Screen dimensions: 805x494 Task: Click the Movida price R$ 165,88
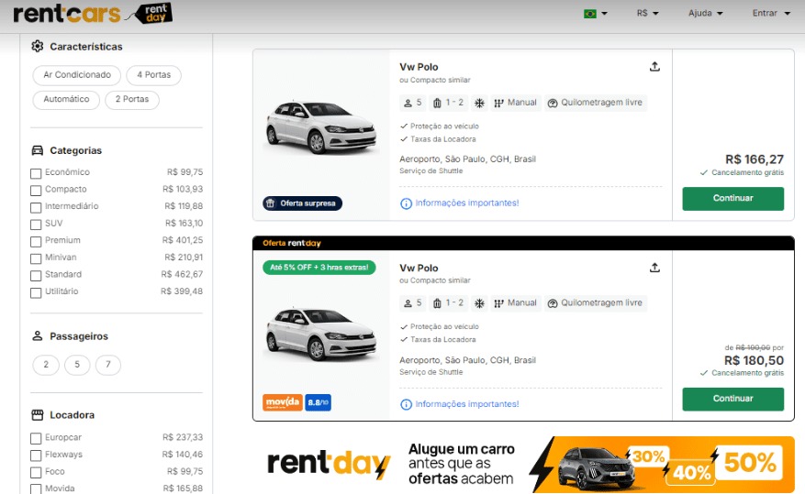click(183, 489)
